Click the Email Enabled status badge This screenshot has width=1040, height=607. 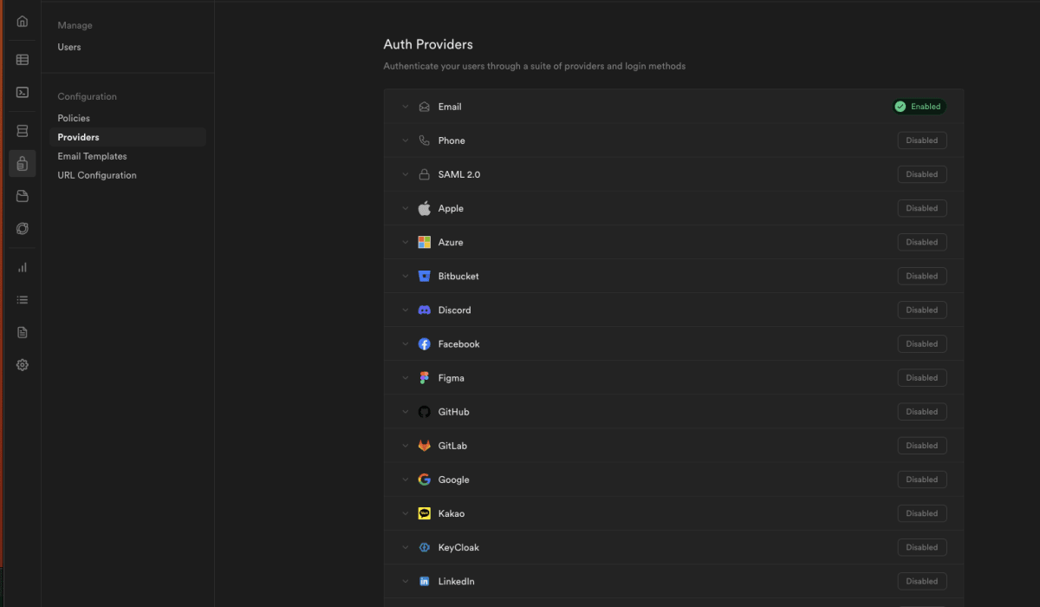point(919,107)
